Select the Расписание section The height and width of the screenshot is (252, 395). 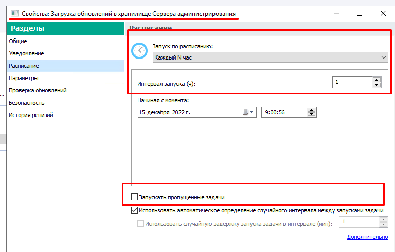click(x=65, y=66)
